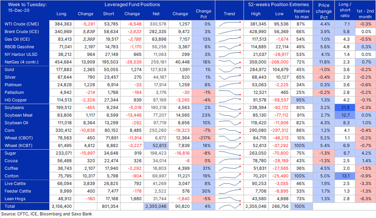Click the Lean Hogs trend sparkline
This screenshot has height=218, width=376.
229,198
